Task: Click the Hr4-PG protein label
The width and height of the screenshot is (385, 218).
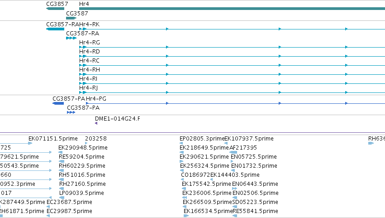Action: (x=96, y=99)
